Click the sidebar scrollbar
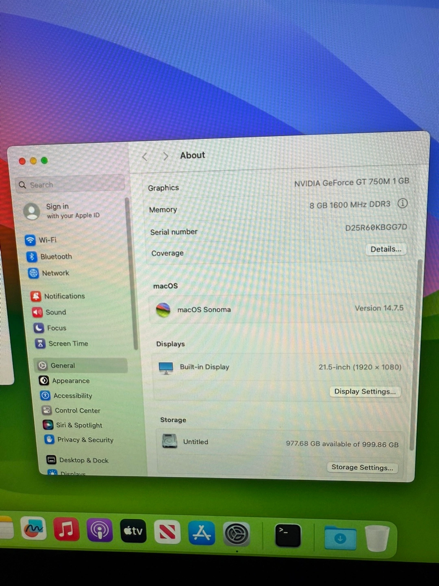This screenshot has height=586, width=439. [x=131, y=273]
